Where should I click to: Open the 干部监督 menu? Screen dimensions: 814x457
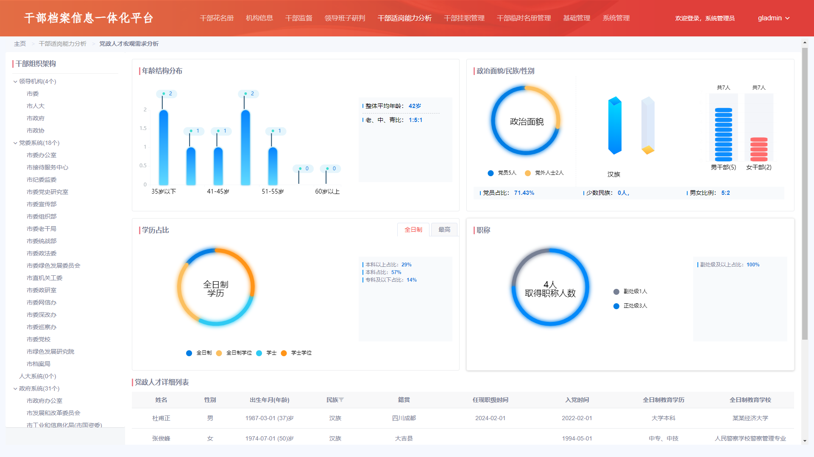pos(299,18)
